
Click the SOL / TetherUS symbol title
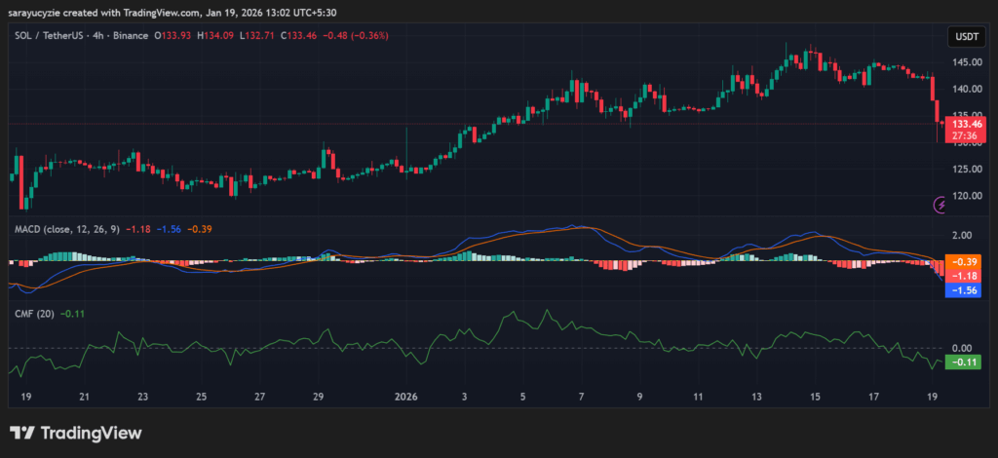[49, 36]
